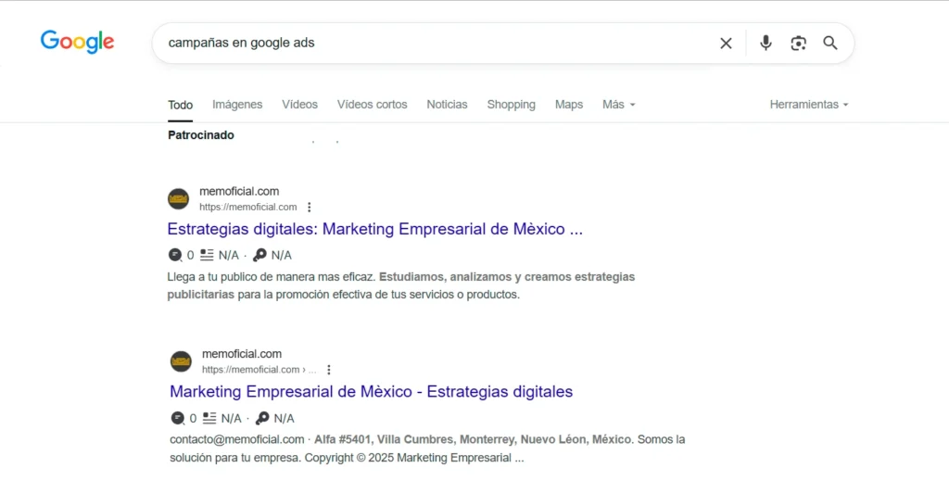The width and height of the screenshot is (949, 493).
Task: Switch to the Imágenes tab
Action: [x=237, y=105]
